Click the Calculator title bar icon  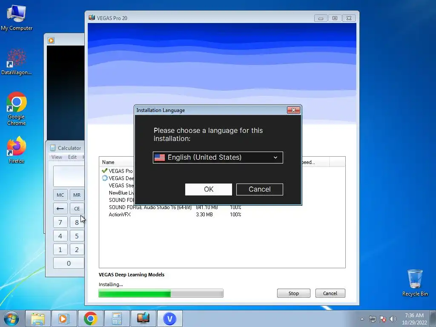[x=52, y=148]
